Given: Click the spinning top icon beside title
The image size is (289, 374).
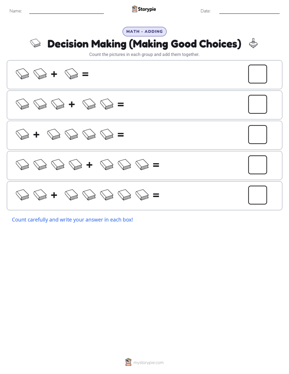Looking at the screenshot, I should (x=253, y=43).
